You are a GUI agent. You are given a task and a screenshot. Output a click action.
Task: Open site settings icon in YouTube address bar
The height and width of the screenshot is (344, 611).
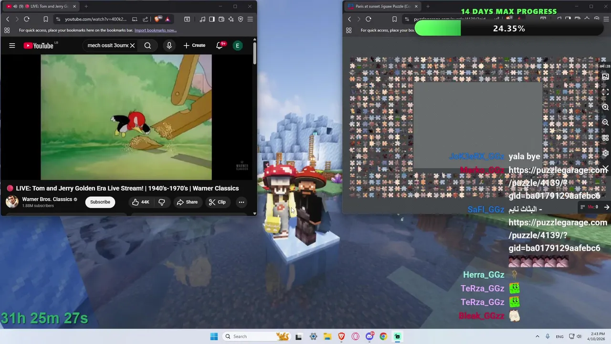(58, 19)
